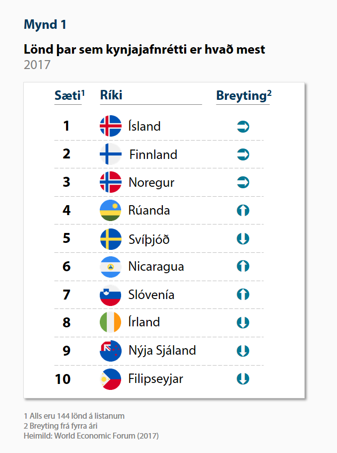Select the Ireland flag icon
Viewport: 337px width, 453px height.
111,322
